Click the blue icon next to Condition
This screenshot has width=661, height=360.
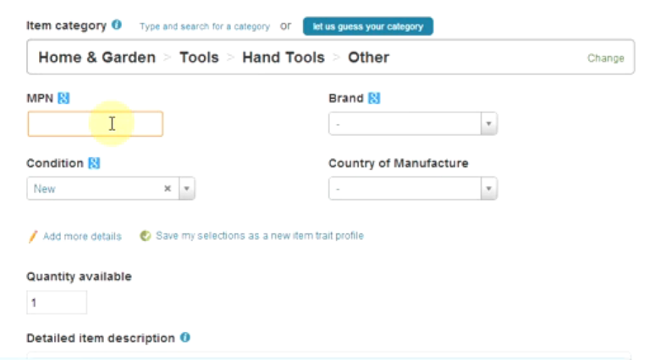(x=94, y=163)
